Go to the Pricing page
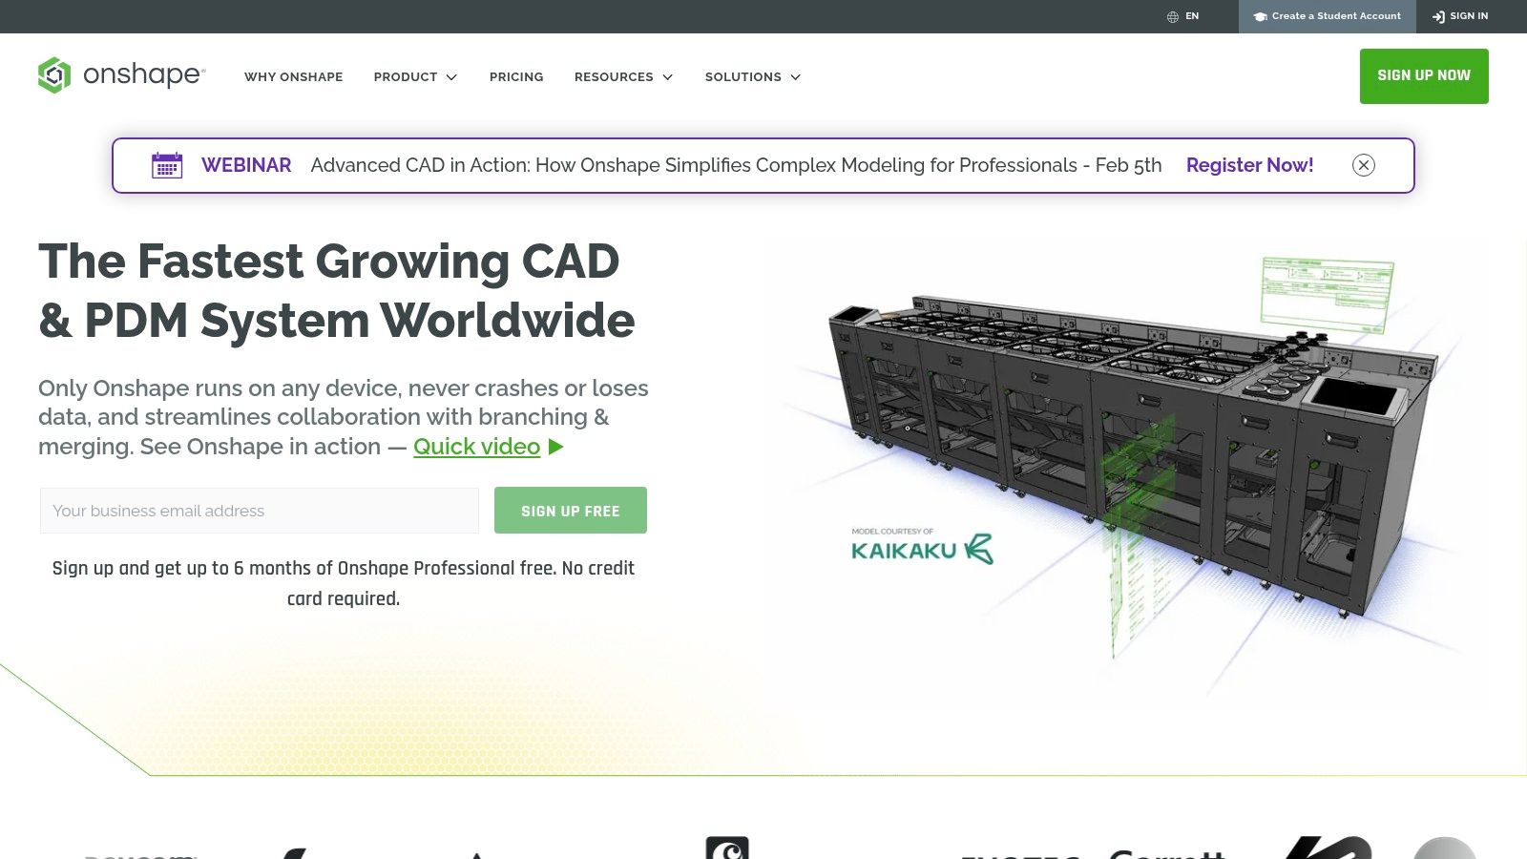The width and height of the screenshot is (1527, 859). pos(516,76)
